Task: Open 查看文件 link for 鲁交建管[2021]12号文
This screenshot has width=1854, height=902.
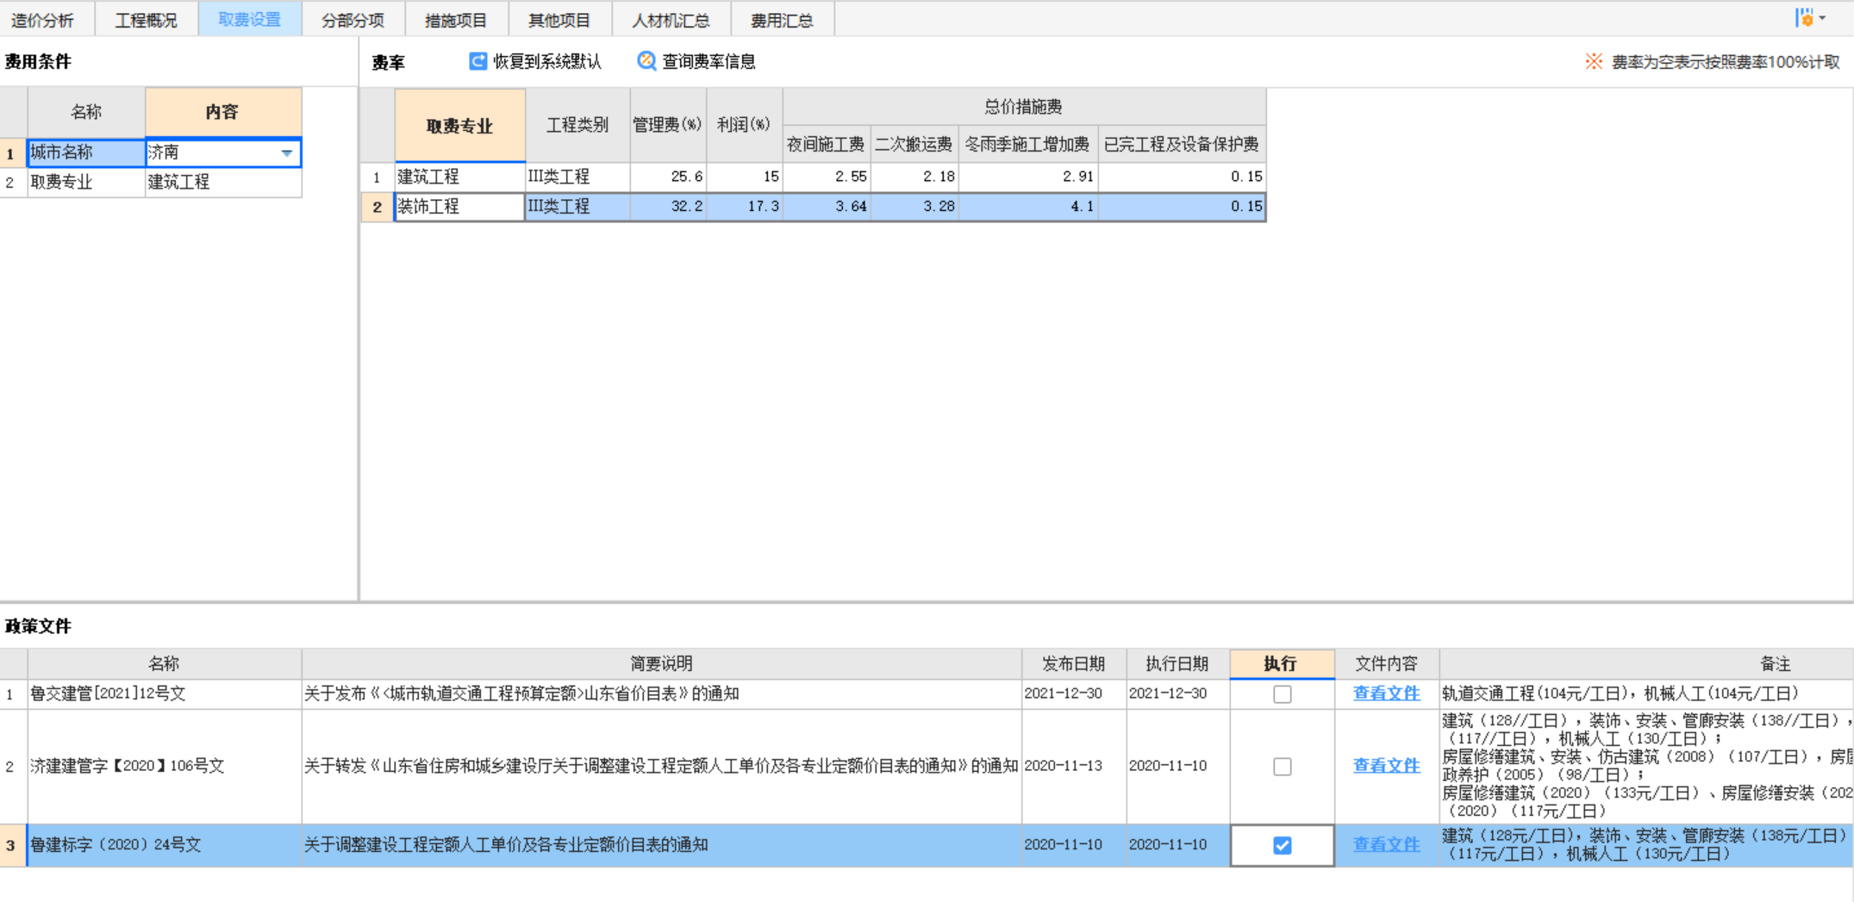Action: (1386, 694)
